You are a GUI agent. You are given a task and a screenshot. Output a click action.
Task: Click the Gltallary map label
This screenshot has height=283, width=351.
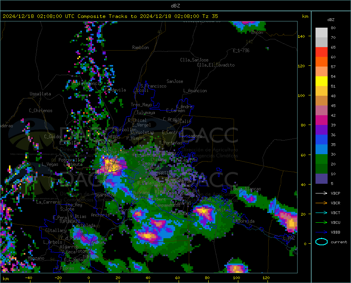click(x=56, y=230)
